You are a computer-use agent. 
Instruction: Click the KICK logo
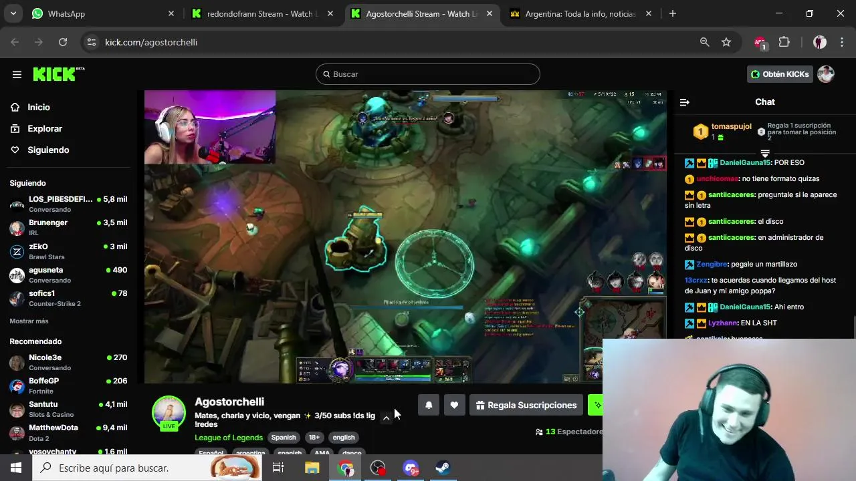[x=59, y=74]
